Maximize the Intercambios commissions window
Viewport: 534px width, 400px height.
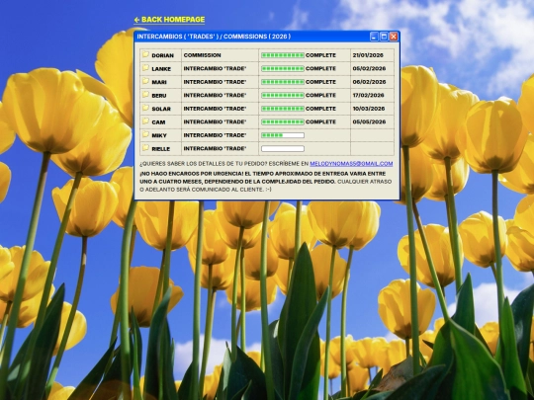[x=384, y=37]
